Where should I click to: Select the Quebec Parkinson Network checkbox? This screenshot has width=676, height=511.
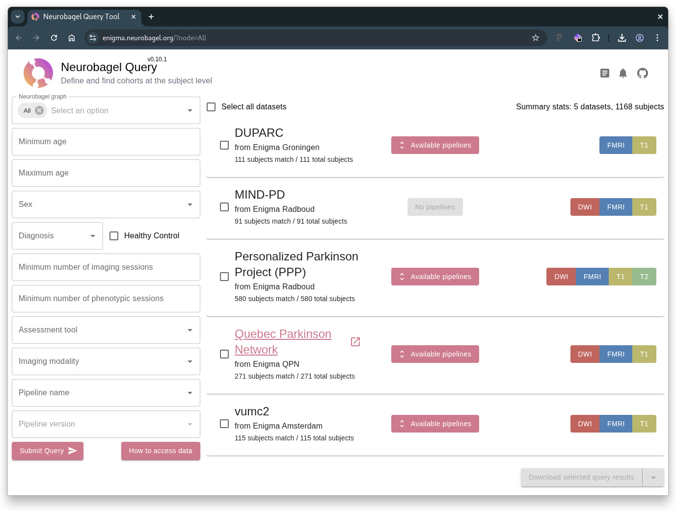(x=224, y=354)
